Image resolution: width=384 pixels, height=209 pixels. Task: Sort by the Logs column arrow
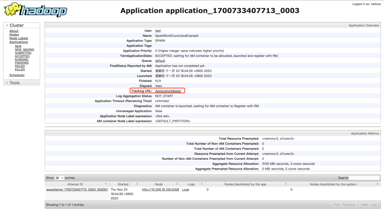tap(202, 184)
